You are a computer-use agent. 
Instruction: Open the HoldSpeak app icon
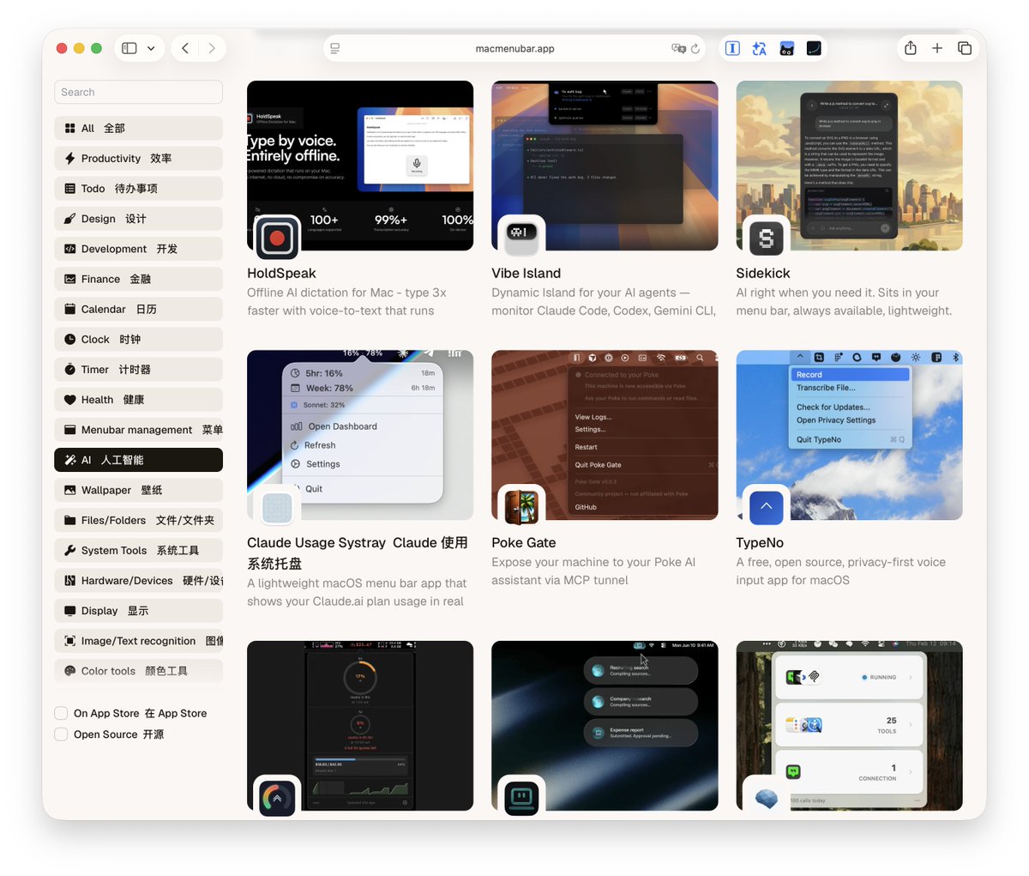tap(277, 238)
